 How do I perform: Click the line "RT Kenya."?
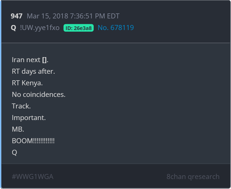[x=27, y=83]
